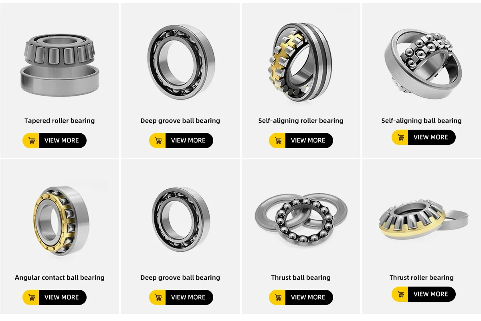This screenshot has height=321, width=481.
Task: Click cart icon under Angular contact ball bearing
Action: coord(32,297)
